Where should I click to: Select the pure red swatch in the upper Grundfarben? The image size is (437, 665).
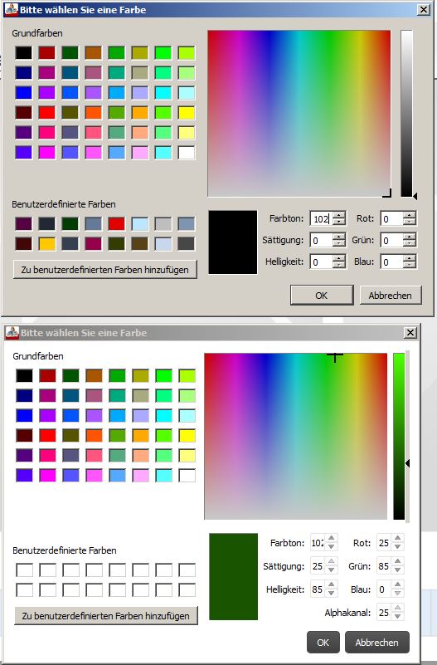pyautogui.click(x=47, y=112)
